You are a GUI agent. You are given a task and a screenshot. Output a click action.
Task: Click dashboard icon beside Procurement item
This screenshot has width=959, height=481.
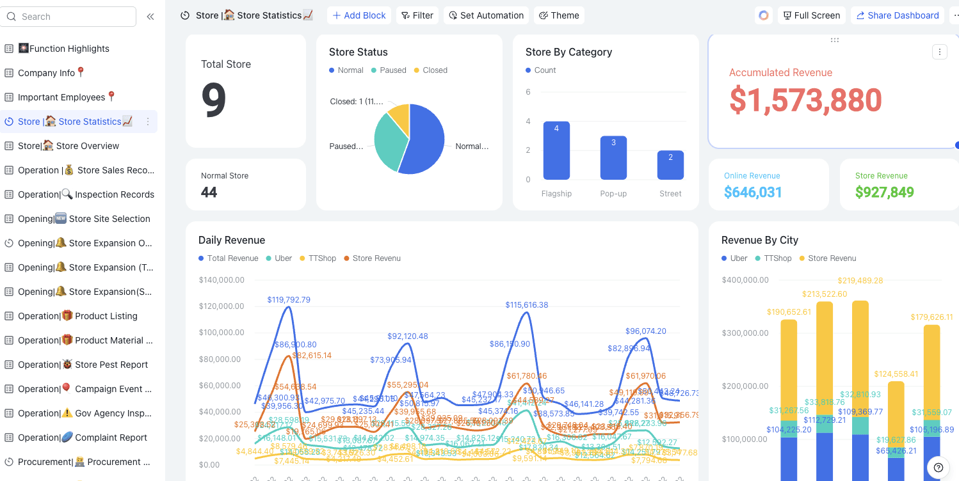pos(9,462)
